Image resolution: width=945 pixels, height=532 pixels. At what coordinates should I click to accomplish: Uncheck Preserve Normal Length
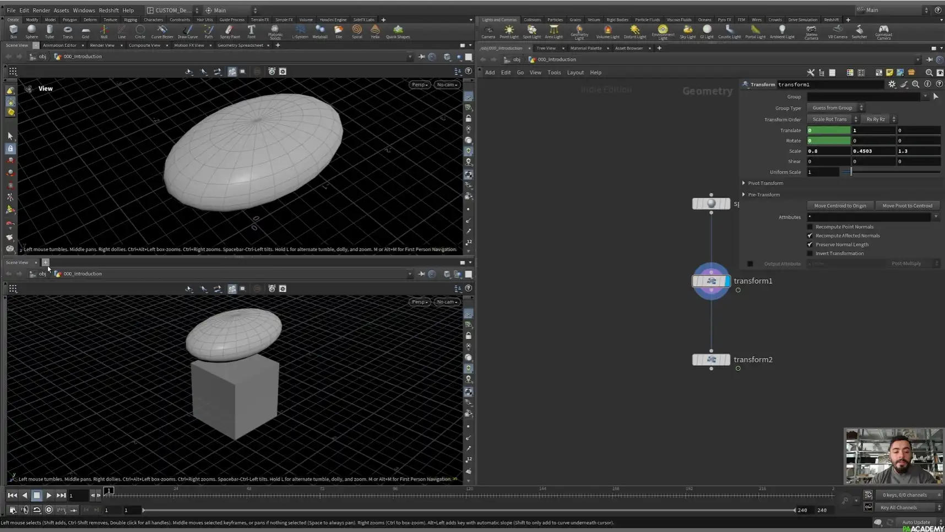(809, 244)
